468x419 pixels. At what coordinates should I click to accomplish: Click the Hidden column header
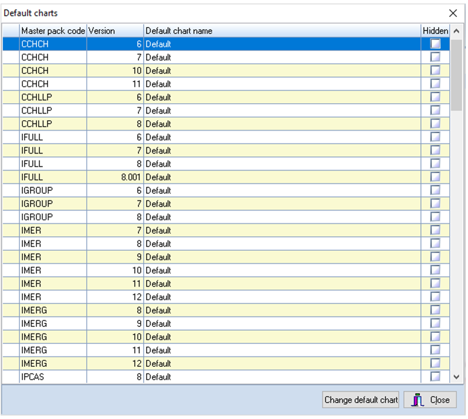coord(435,30)
